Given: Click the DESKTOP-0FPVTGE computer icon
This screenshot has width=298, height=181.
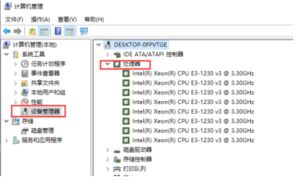Looking at the screenshot, I should point(108,45).
